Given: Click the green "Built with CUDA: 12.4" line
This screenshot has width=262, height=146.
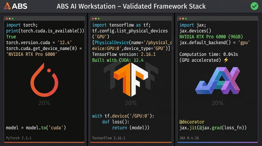Looking at the screenshot, I should pyautogui.click(x=118, y=60).
